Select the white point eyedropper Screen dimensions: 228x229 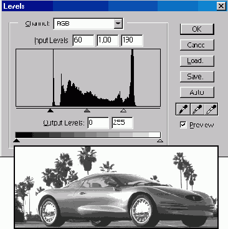coord(211,109)
